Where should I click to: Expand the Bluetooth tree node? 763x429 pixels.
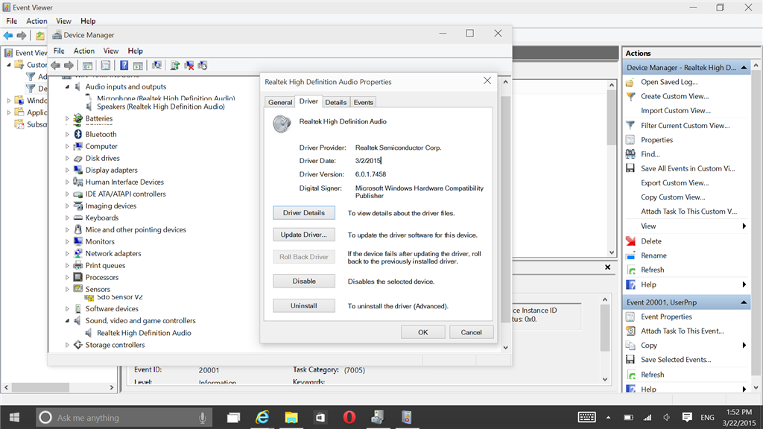(x=67, y=134)
